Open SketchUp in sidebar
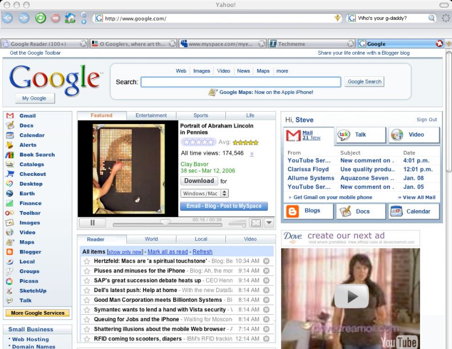Viewport: 452px width, 349px height. pyautogui.click(x=32, y=290)
